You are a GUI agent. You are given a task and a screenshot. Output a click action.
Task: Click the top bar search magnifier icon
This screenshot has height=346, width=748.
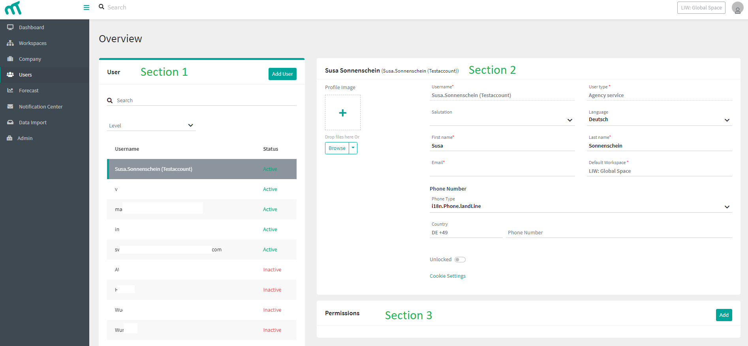[101, 7]
